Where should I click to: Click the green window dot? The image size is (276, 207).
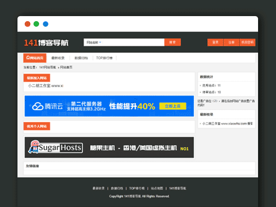pyautogui.click(x=36, y=24)
